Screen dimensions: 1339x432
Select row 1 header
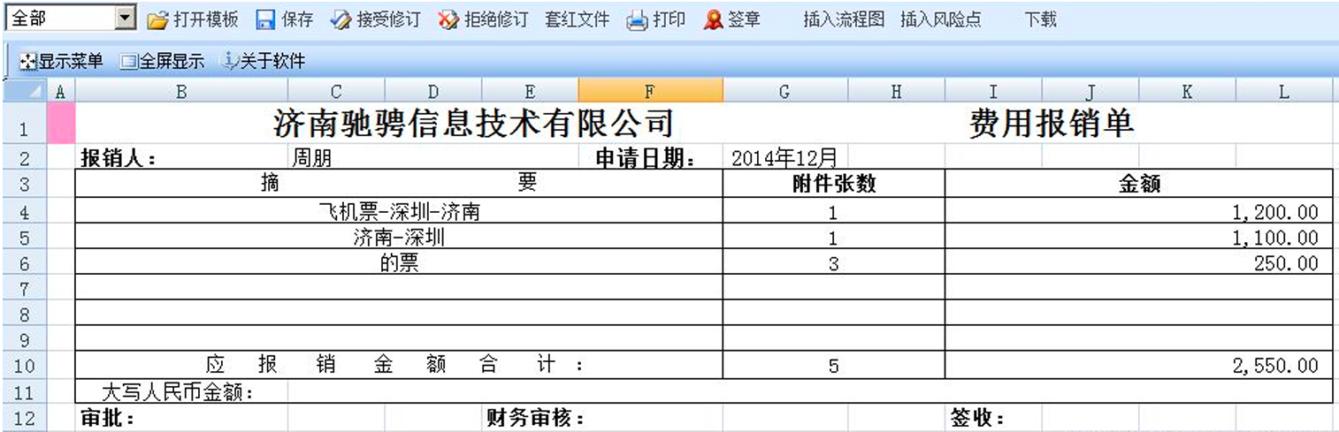click(x=24, y=125)
